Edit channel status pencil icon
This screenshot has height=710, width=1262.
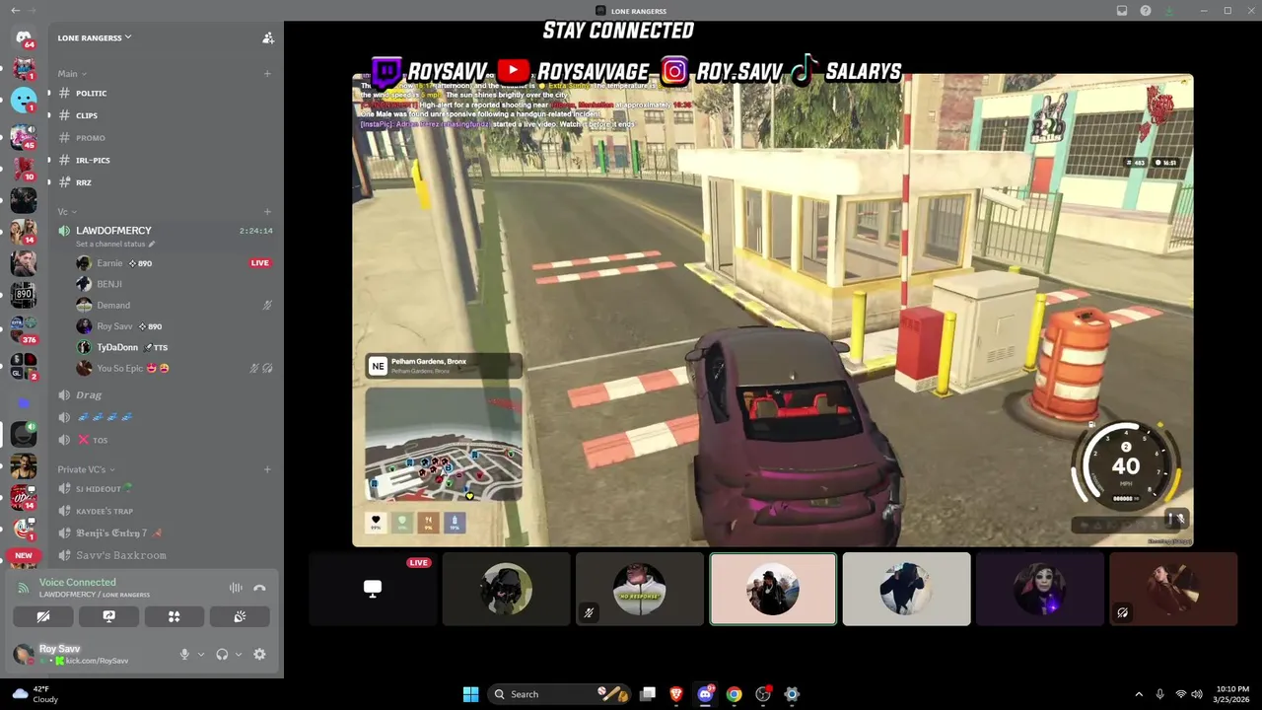[x=152, y=244]
